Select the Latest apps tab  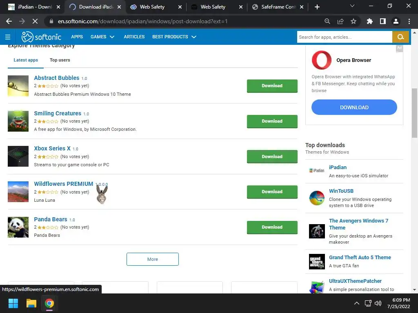click(x=26, y=60)
